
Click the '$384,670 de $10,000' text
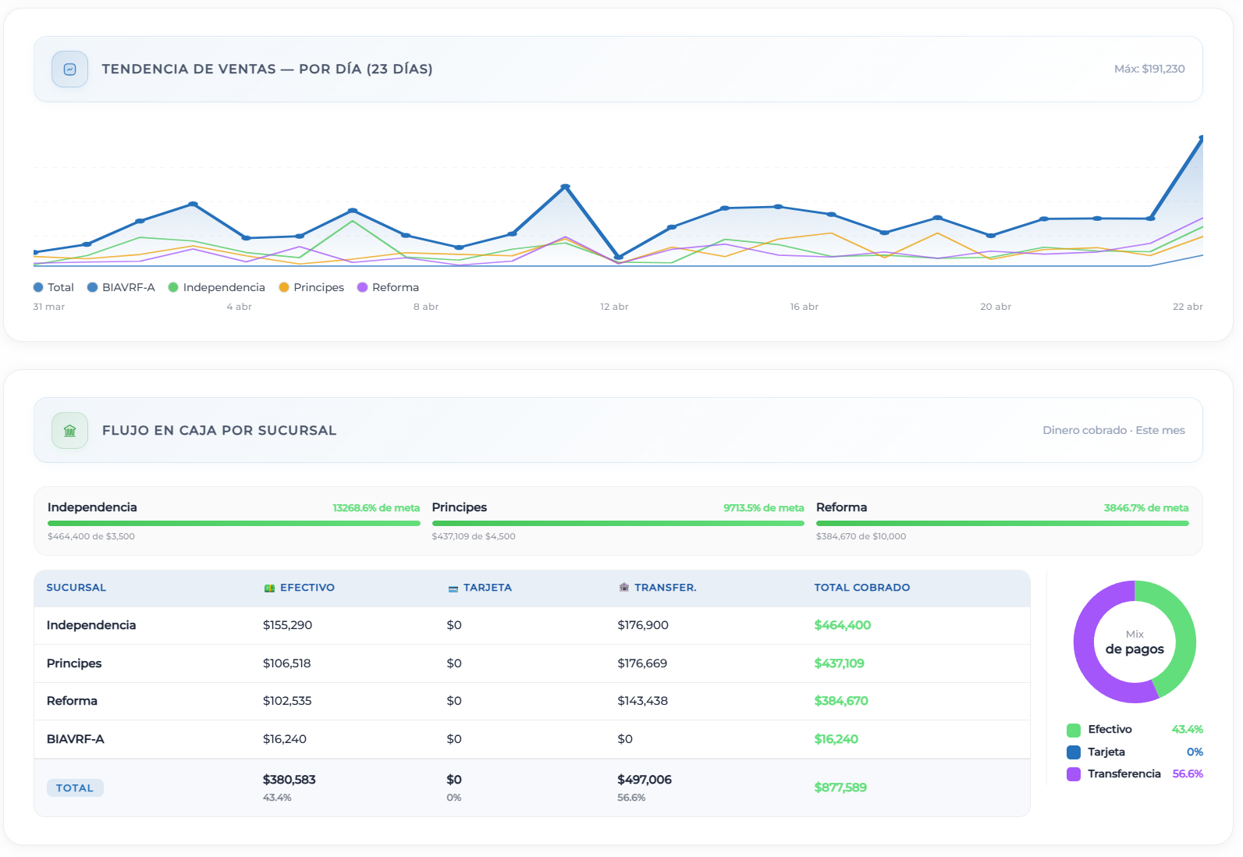tap(861, 537)
